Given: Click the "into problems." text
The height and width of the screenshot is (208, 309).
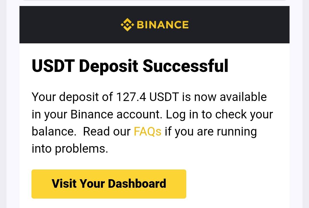Looking at the screenshot, I should 70,149.
